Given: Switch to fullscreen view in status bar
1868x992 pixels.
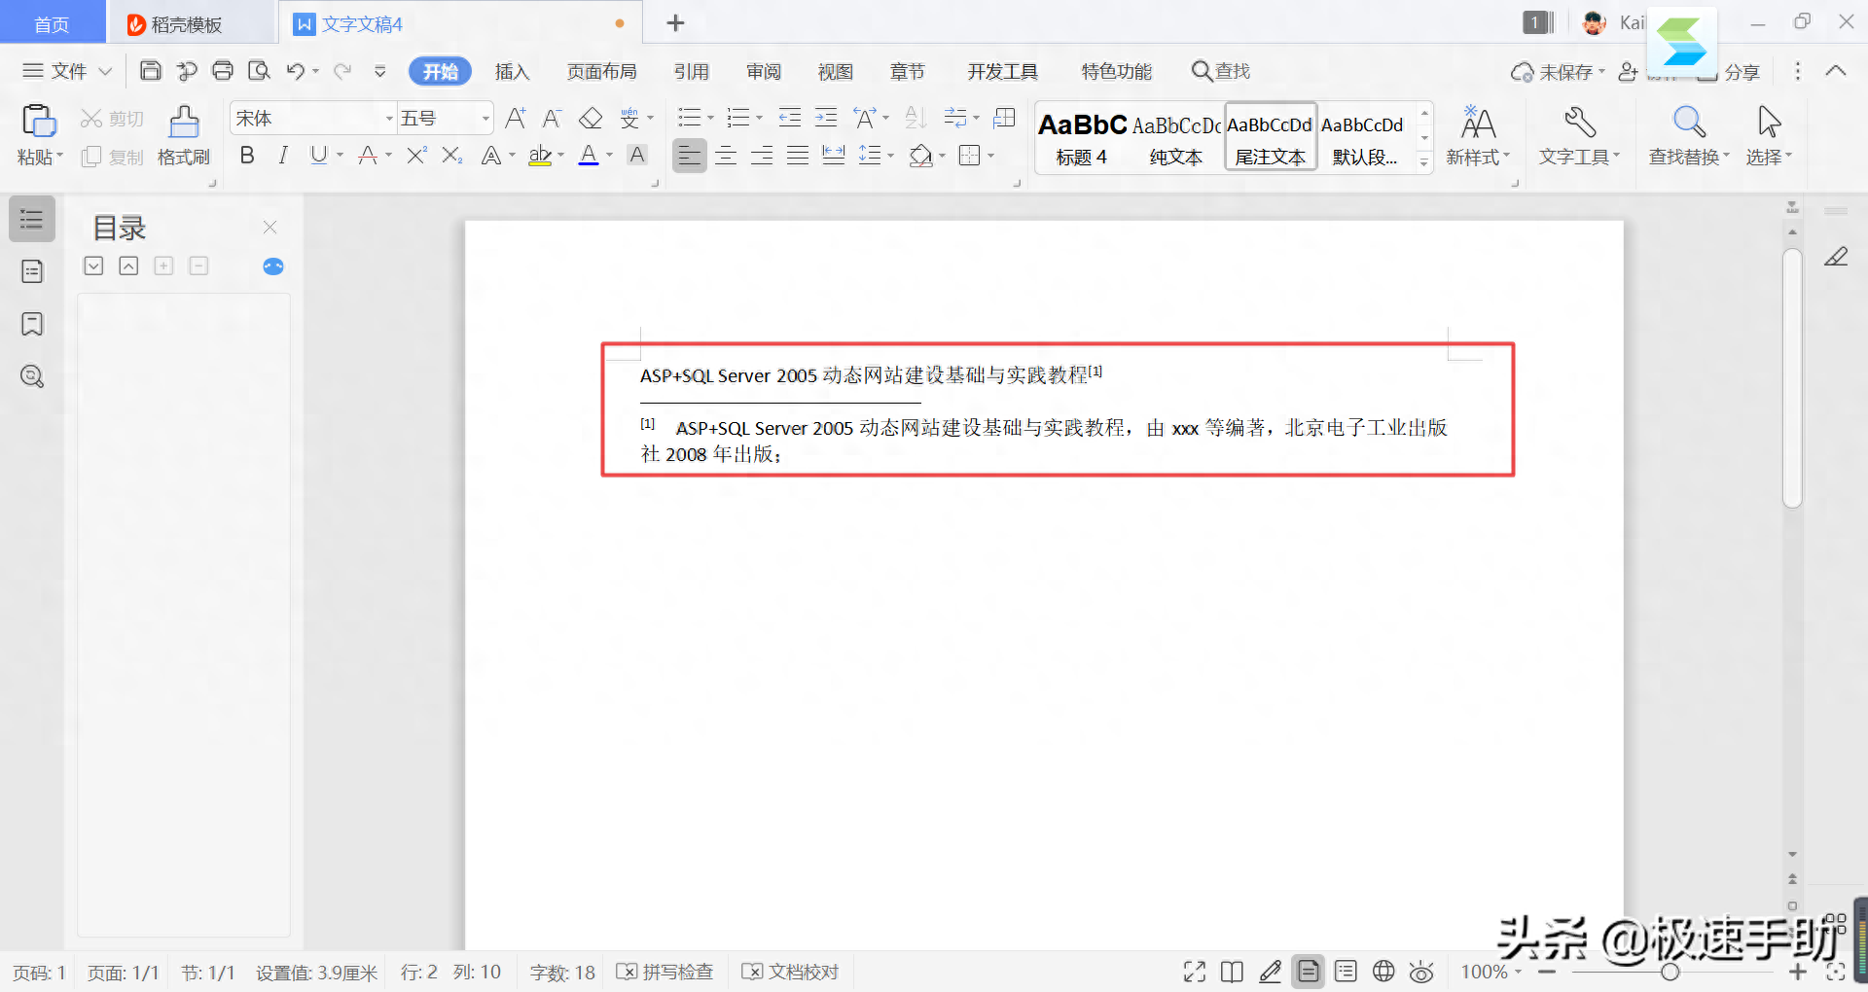Looking at the screenshot, I should click(x=1195, y=972).
